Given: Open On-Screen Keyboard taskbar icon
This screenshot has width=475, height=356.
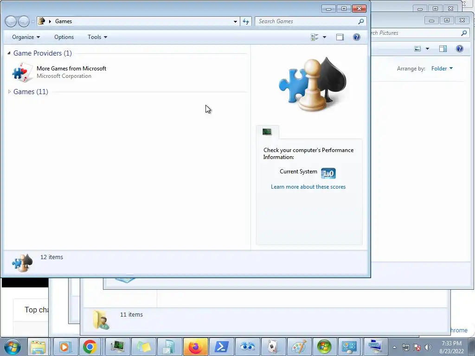Looking at the screenshot, I should (375, 347).
